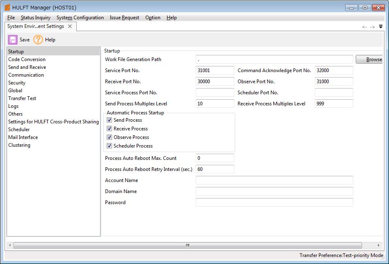
Task: Click the Help question mark icon
Action: (38, 40)
